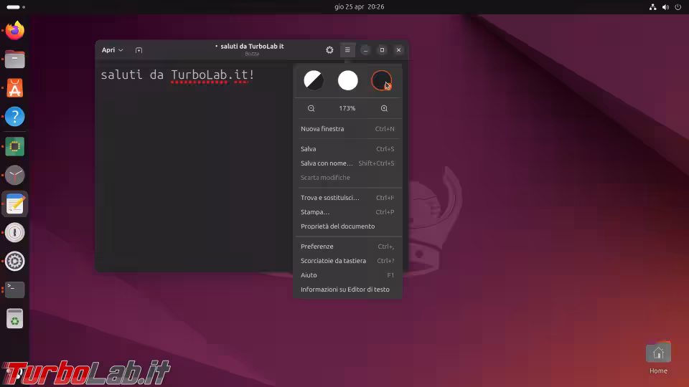The image size is (689, 387).
Task: Open the view options gear in the header
Action: 329,50
